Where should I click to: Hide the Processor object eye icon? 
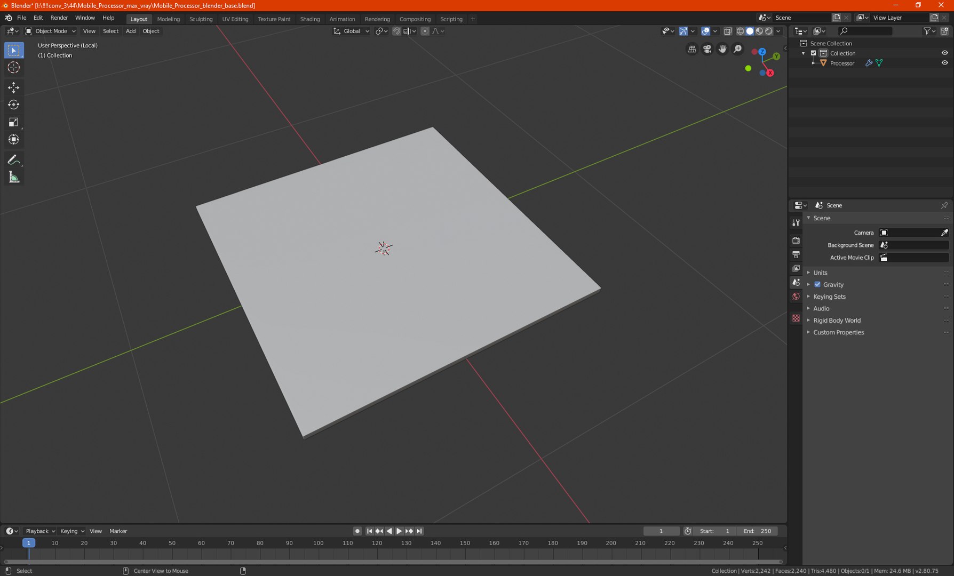944,63
